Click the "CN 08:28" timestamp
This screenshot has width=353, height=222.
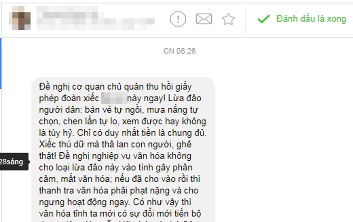(179, 51)
